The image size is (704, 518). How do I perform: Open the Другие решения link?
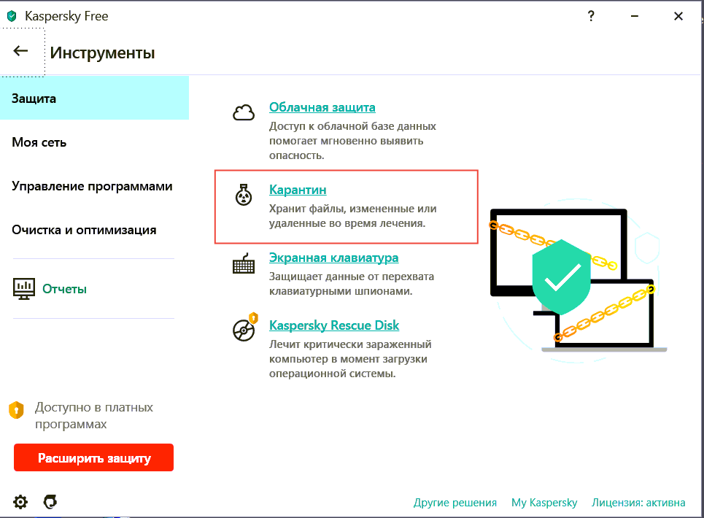(x=454, y=502)
